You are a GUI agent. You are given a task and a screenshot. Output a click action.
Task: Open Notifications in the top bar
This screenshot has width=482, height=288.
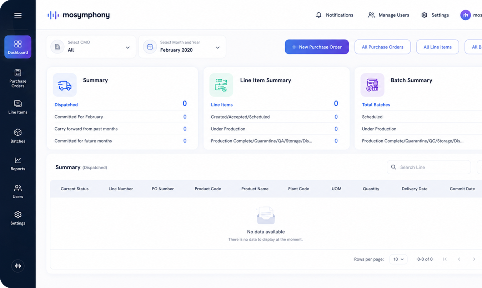[335, 15]
